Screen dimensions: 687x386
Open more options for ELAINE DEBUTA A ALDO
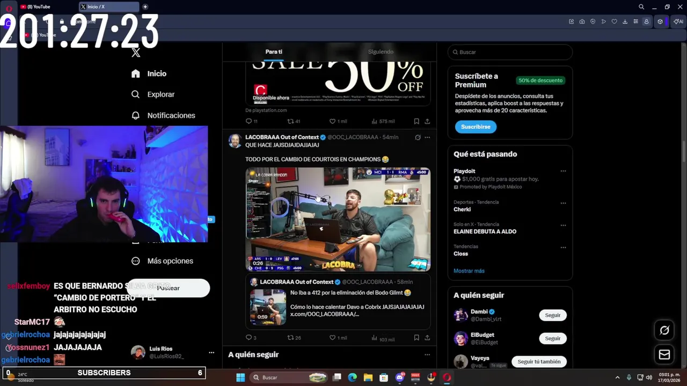(x=563, y=225)
